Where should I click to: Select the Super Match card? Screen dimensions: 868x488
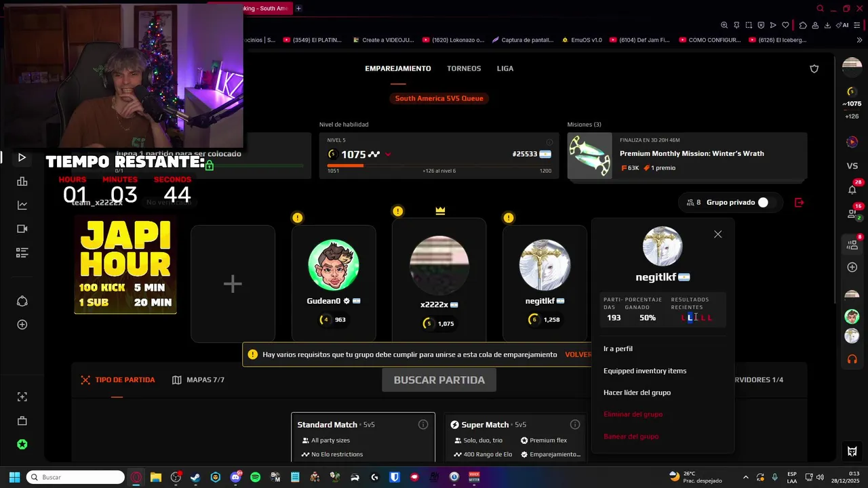click(515, 438)
